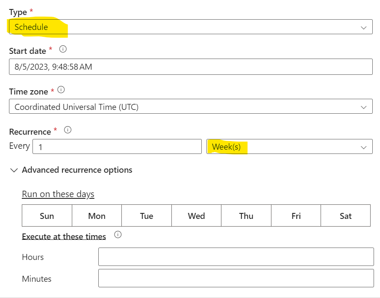Image resolution: width=380 pixels, height=298 pixels.
Task: Select Thursday in the days row
Action: (246, 215)
